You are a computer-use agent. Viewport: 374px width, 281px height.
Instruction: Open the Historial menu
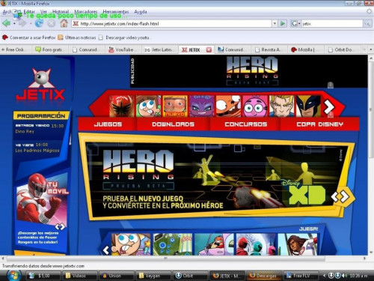(x=61, y=11)
